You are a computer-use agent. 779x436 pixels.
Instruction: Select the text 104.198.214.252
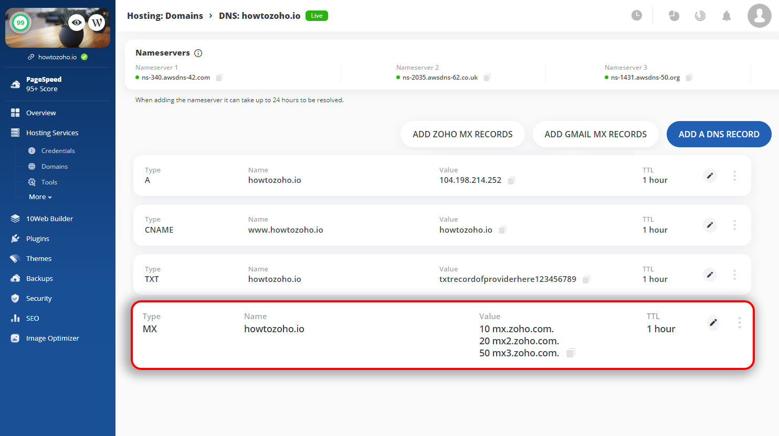(x=470, y=180)
